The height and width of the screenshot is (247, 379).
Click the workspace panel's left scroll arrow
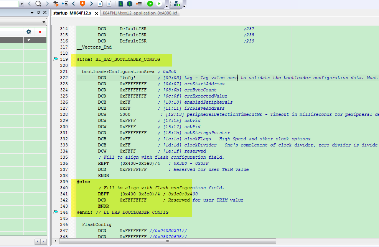pos(38,241)
